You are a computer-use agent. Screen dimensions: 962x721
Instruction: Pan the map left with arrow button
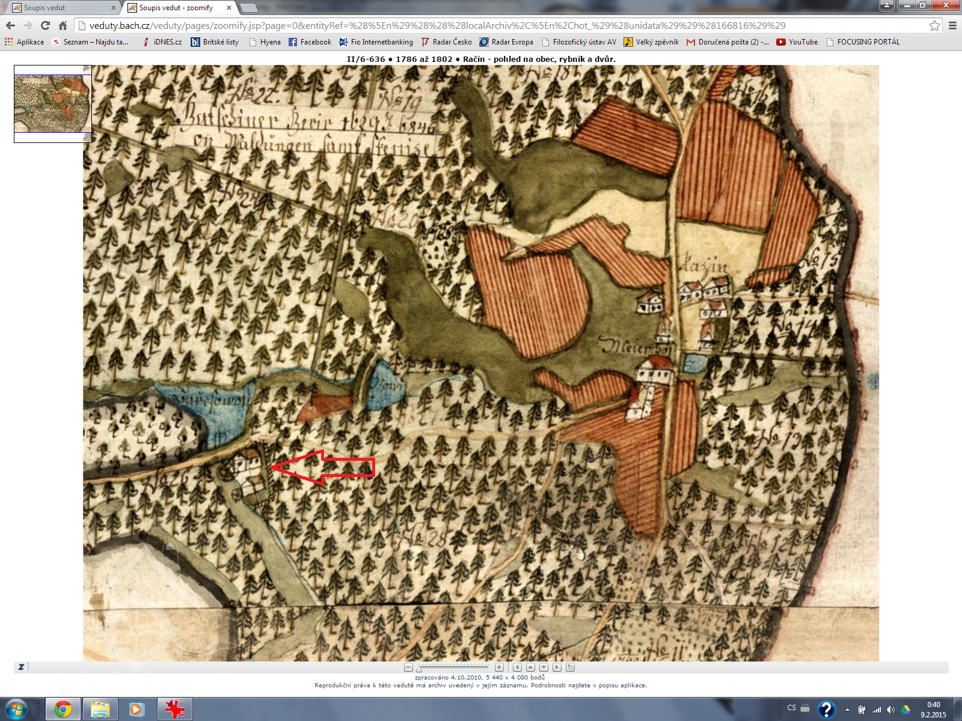(x=517, y=667)
